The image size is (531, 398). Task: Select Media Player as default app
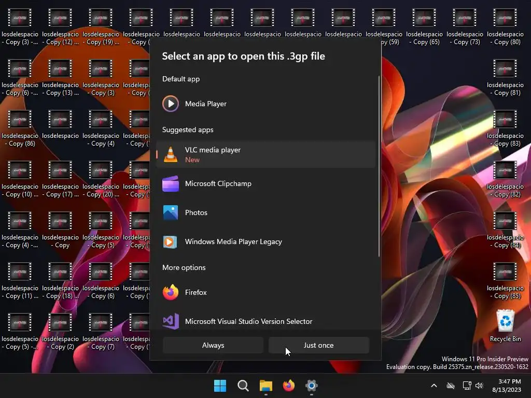pyautogui.click(x=266, y=104)
